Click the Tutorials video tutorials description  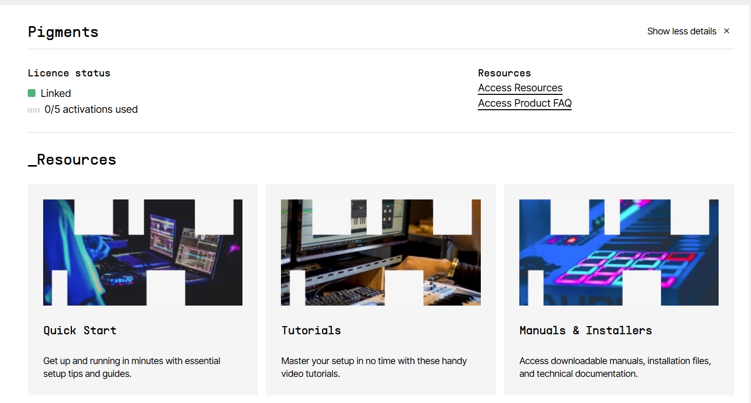pos(373,367)
